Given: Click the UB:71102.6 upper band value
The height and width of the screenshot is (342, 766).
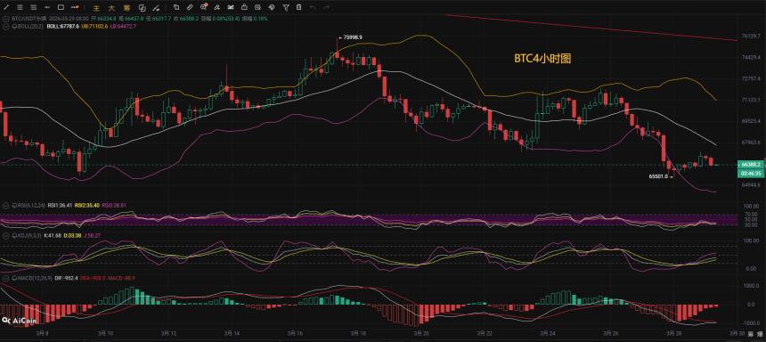Looking at the screenshot, I should click(x=94, y=26).
